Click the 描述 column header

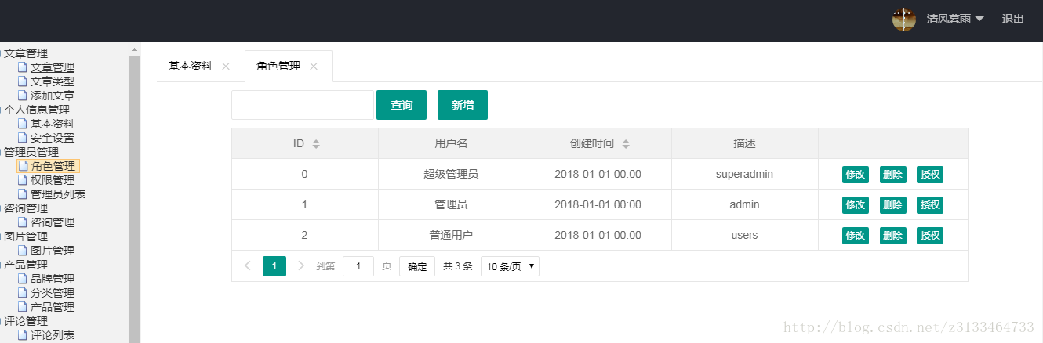click(x=744, y=144)
